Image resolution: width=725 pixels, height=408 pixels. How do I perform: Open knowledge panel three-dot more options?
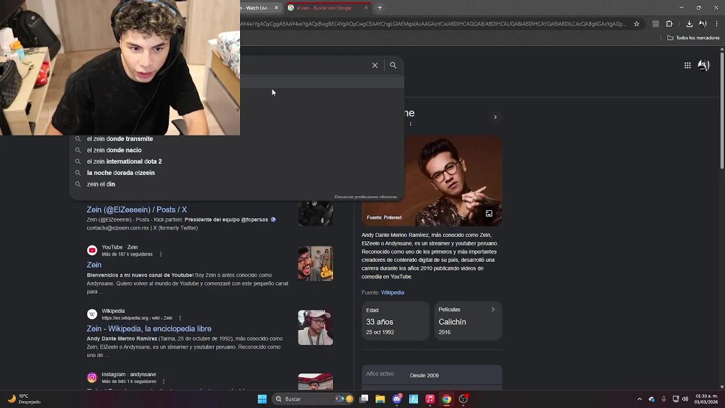[x=411, y=124]
